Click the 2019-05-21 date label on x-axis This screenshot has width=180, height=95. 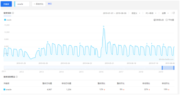pos(109,63)
